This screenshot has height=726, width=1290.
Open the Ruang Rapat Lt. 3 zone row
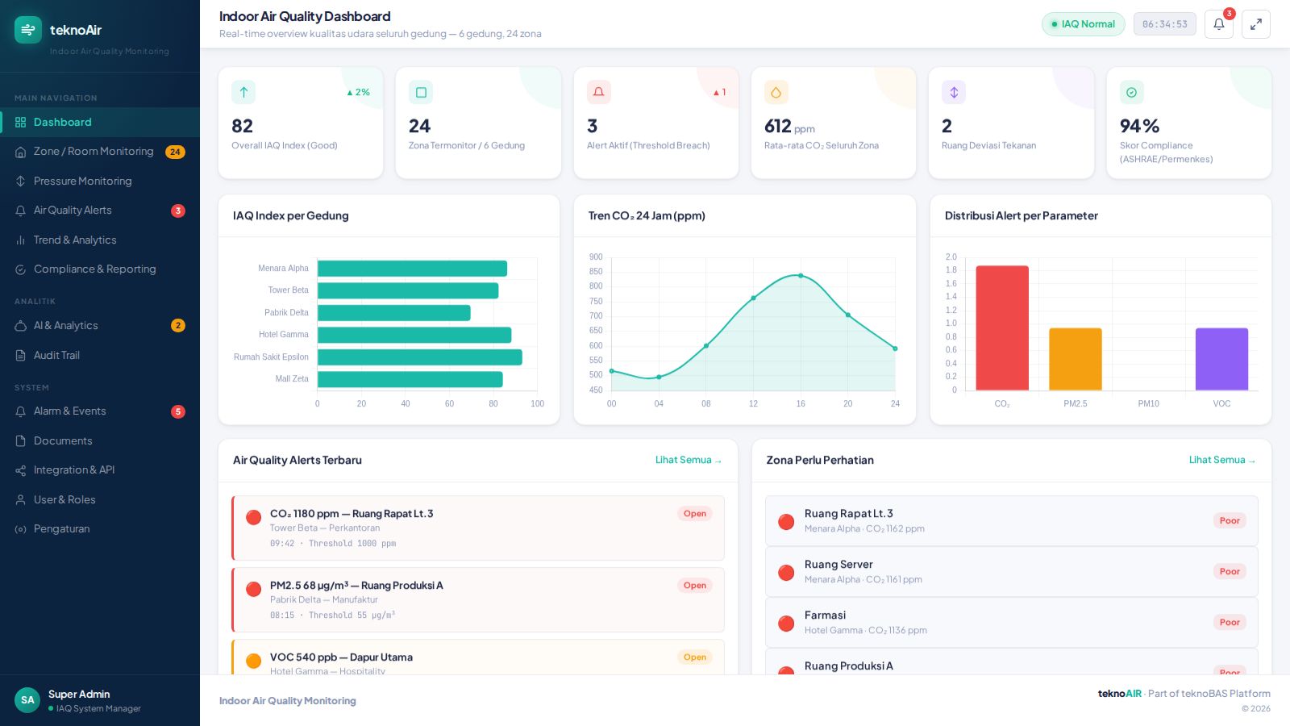[x=1011, y=521]
